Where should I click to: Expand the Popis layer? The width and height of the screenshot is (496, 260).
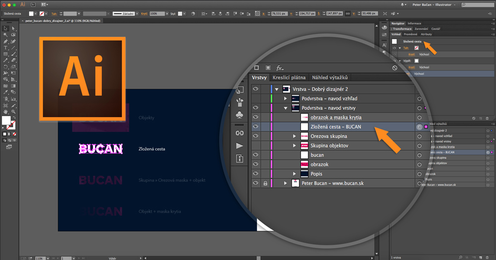point(295,174)
